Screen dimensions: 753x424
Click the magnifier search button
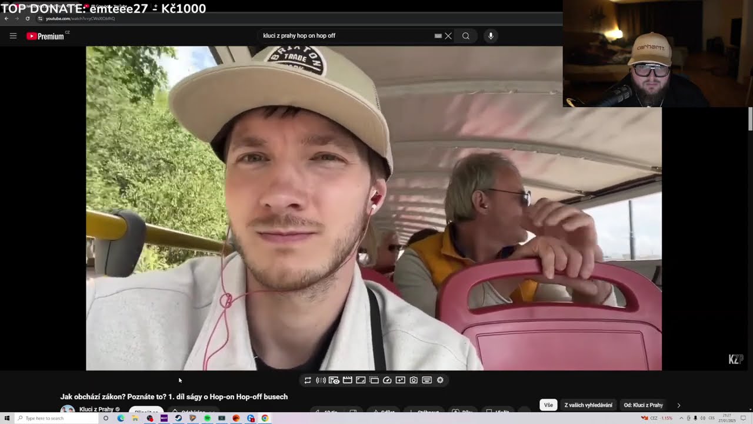click(x=466, y=36)
